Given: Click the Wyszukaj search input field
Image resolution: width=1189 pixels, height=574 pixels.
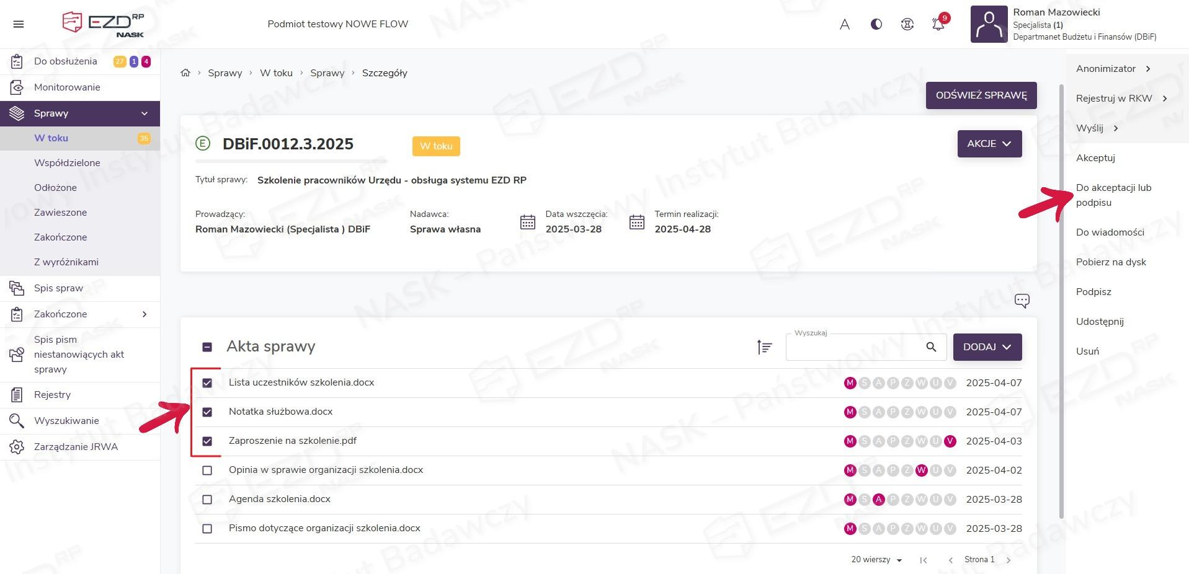Looking at the screenshot, I should [x=854, y=348].
